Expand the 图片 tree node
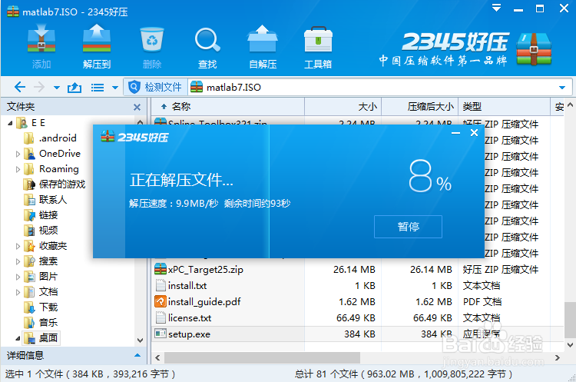This screenshot has width=576, height=382. point(18,277)
